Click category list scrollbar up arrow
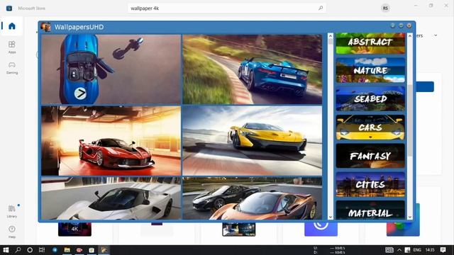The image size is (454, 255). pyautogui.click(x=410, y=36)
